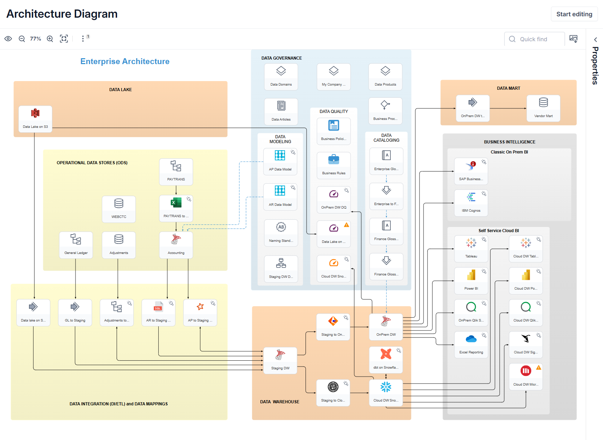Viewport: 603px width, 440px height.
Task: Select the Enterprise Glossary node
Action: 386,161
